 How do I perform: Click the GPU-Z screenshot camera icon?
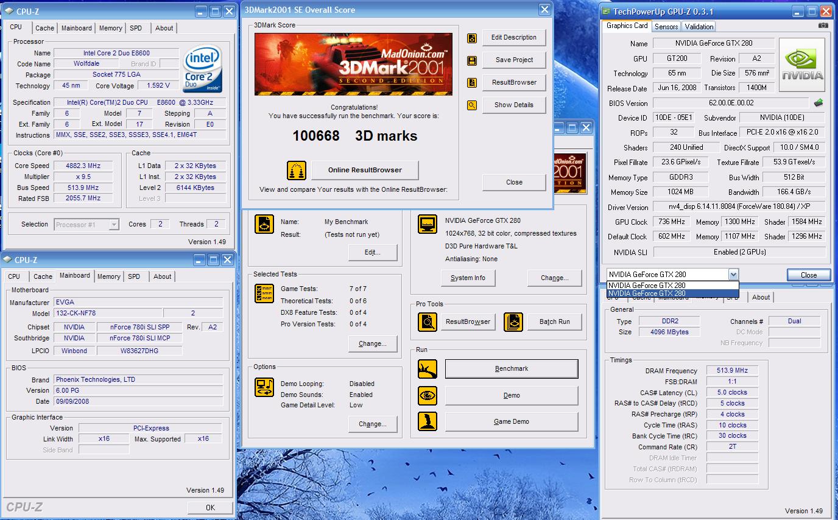(x=823, y=26)
